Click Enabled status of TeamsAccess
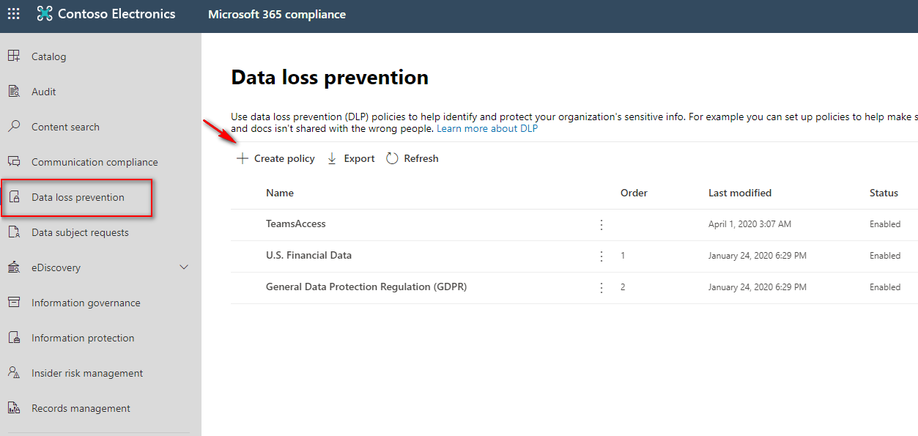 [x=885, y=224]
